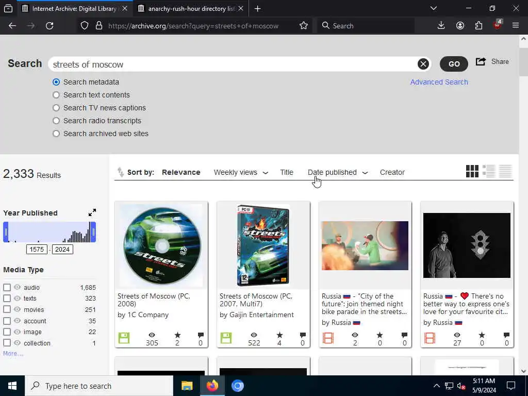The width and height of the screenshot is (528, 396).
Task: Sort results by Relevance
Action: [x=181, y=172]
